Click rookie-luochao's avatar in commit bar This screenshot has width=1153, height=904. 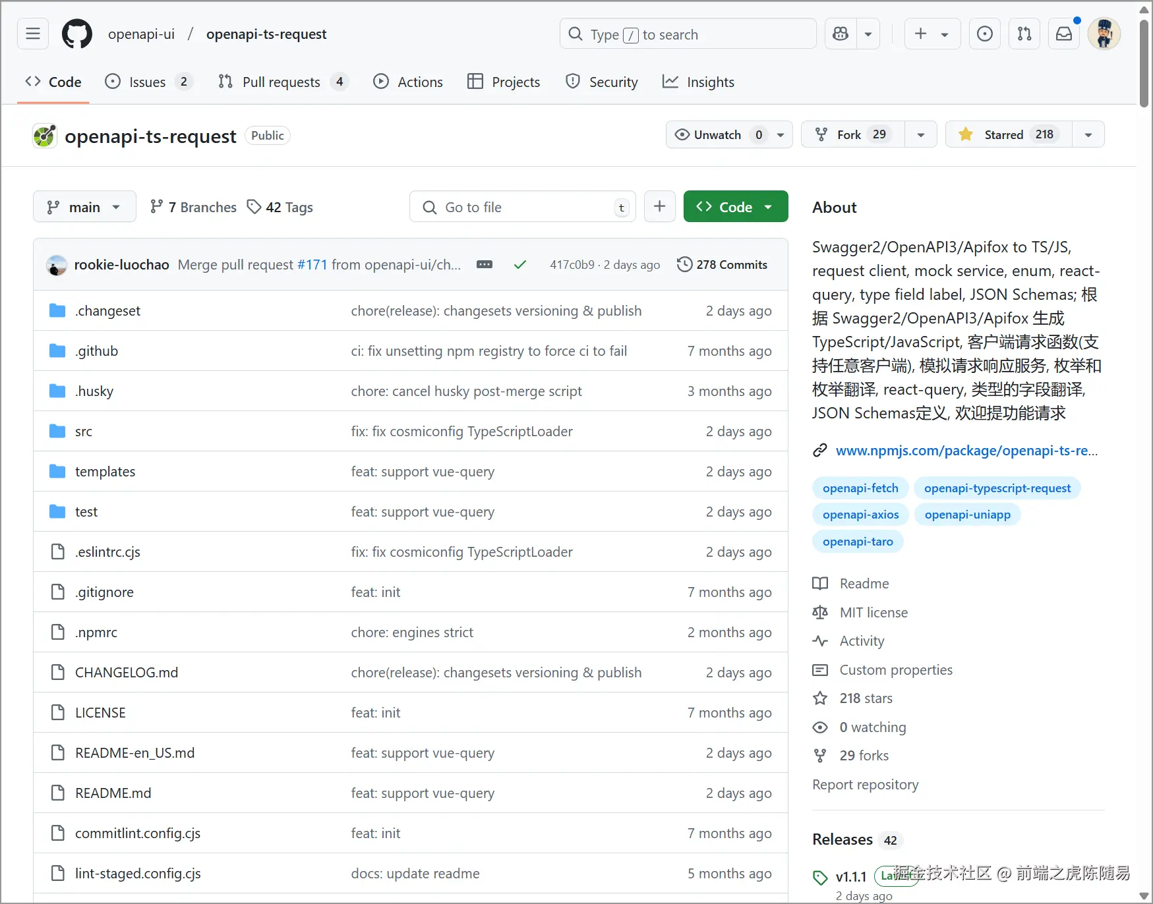(57, 265)
